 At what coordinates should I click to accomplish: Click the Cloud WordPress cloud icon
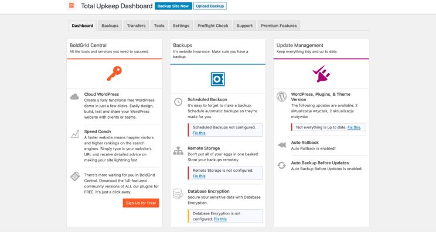click(74, 97)
